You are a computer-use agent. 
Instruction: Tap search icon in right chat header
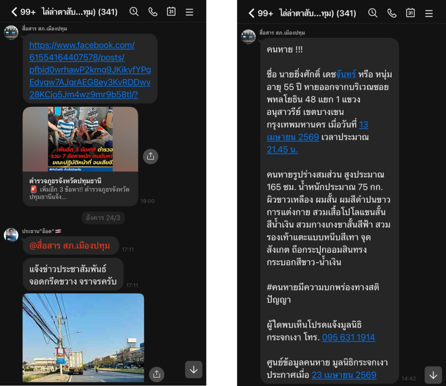pos(373,13)
